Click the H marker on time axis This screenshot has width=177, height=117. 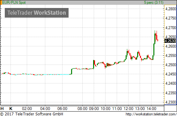coord(2,109)
